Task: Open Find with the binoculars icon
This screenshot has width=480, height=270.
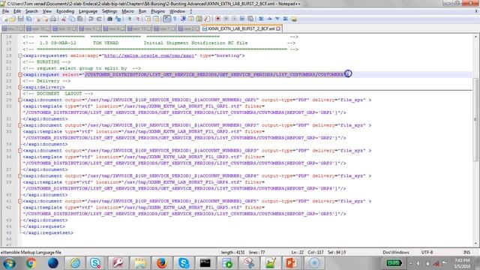Action: [x=109, y=19]
